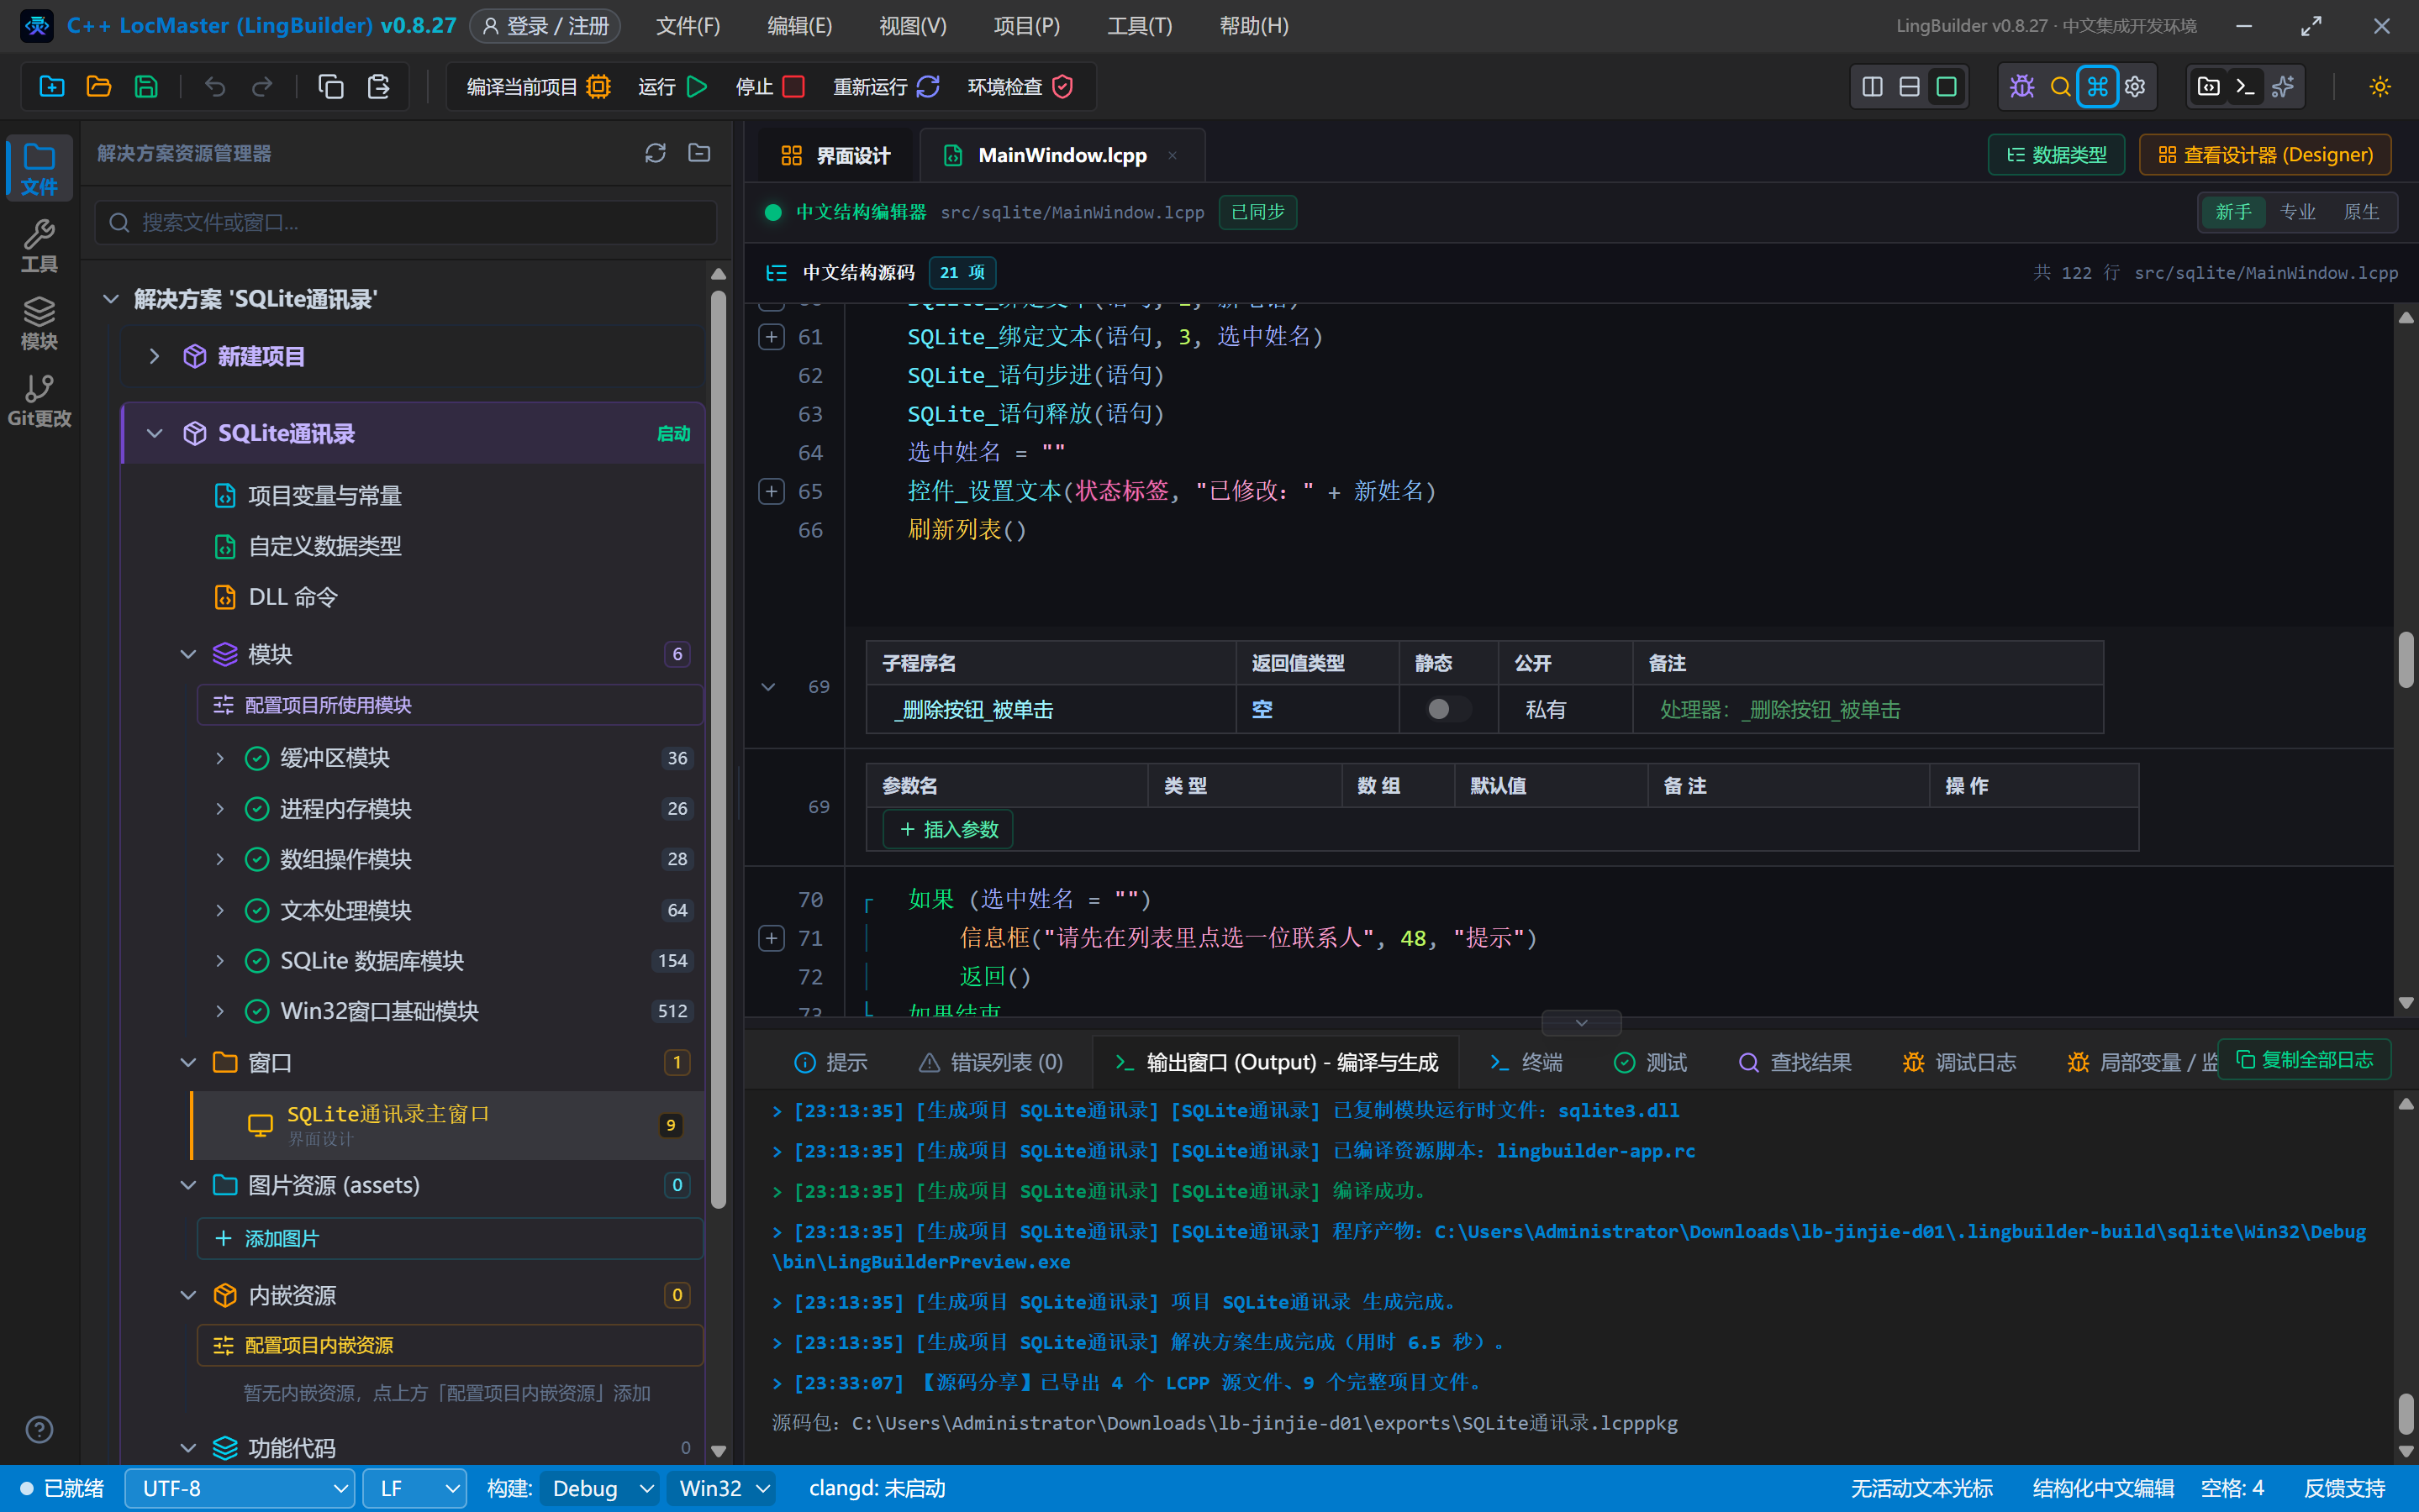Click the redo arrow icon
2419x1512 pixels.
click(262, 87)
